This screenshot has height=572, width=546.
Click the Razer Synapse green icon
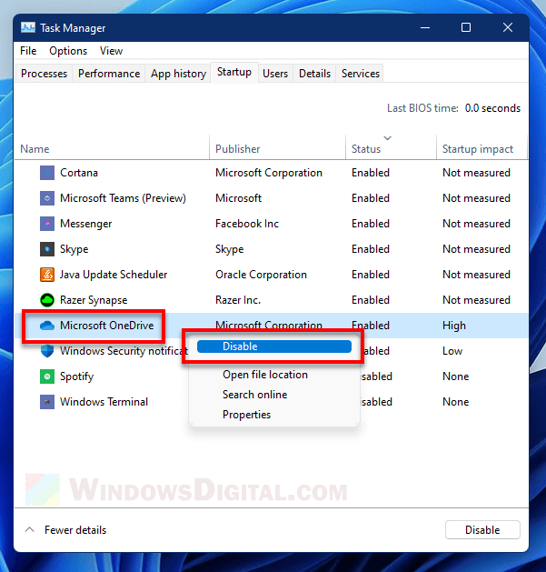coord(47,300)
